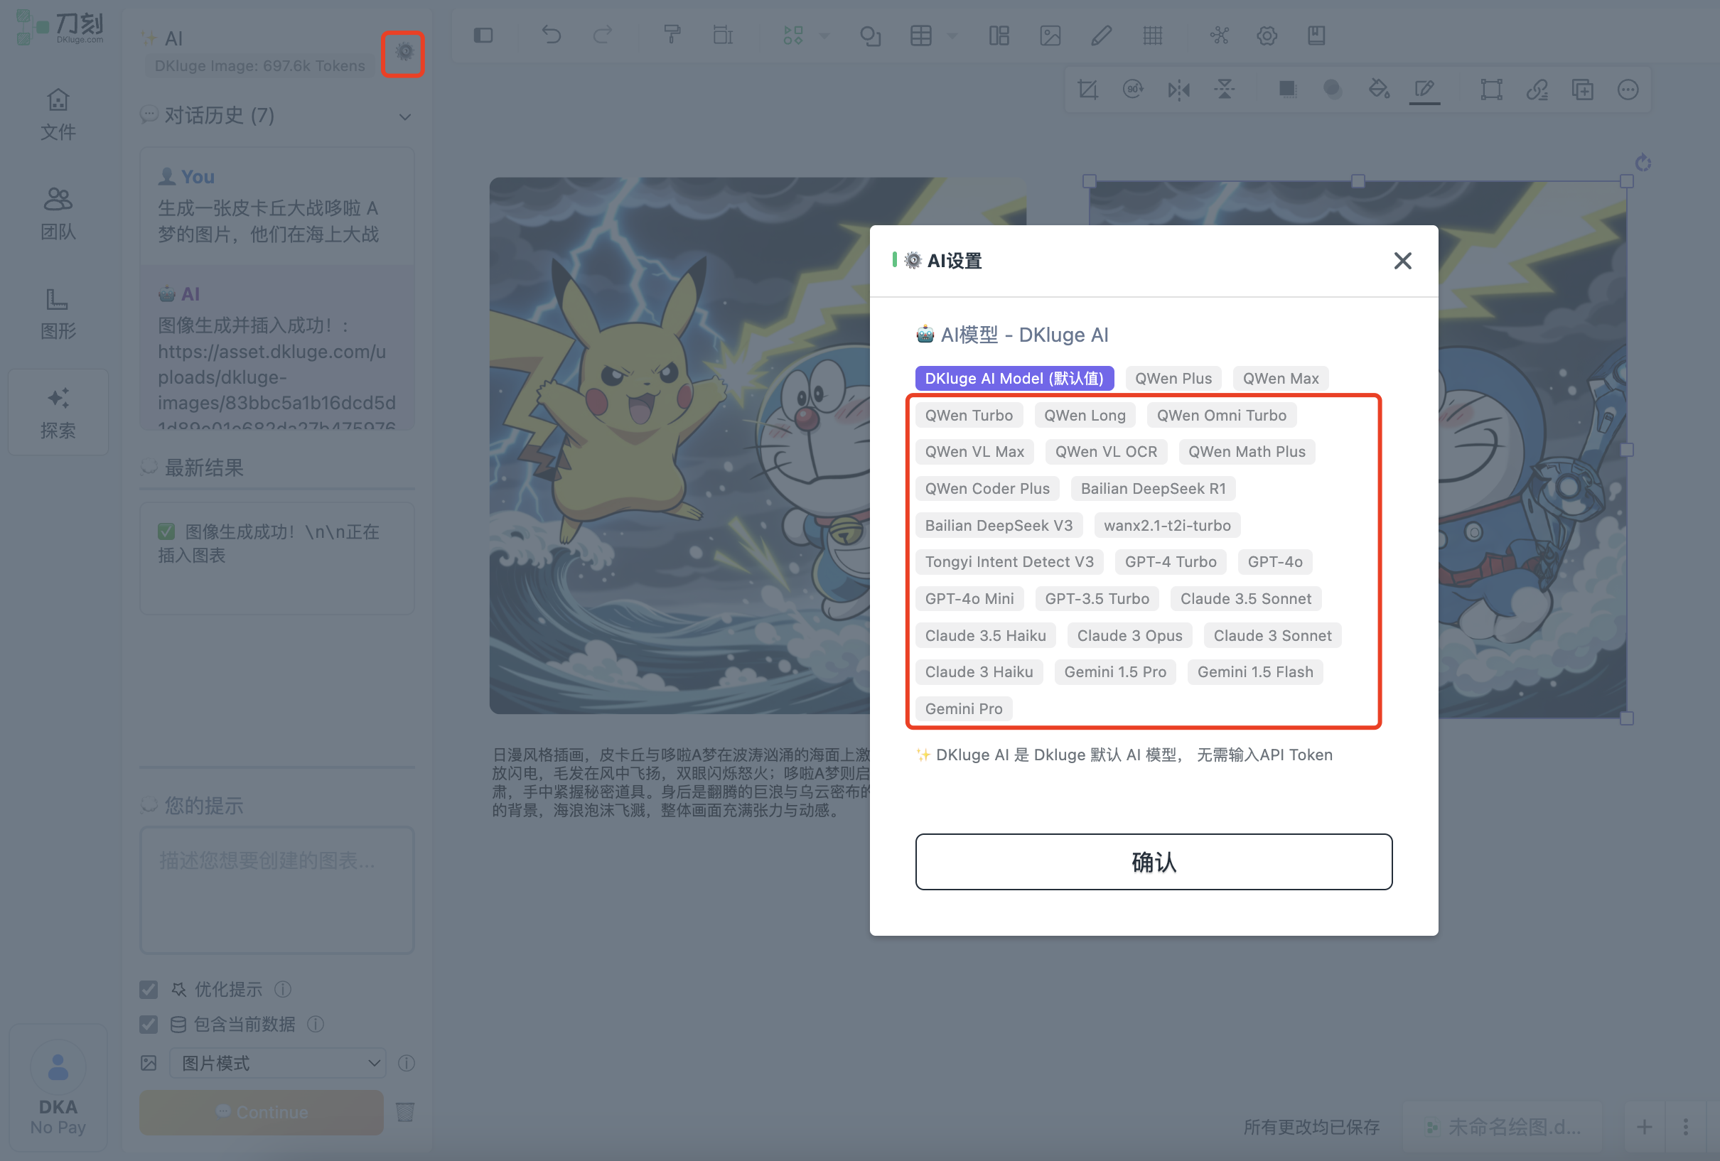The width and height of the screenshot is (1720, 1161).
Task: Open the 文件 sidebar tab
Action: click(58, 114)
